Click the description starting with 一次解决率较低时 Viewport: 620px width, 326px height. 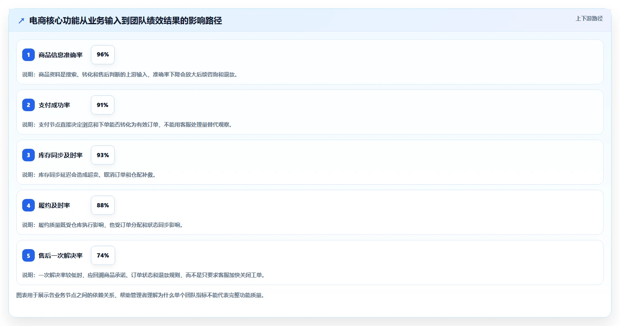[143, 275]
